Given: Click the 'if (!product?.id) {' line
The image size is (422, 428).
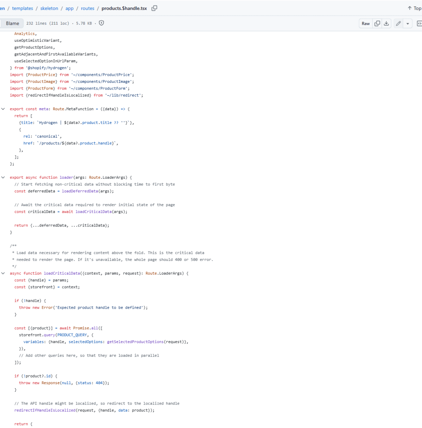Looking at the screenshot, I should coord(36,376).
